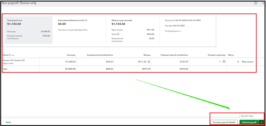
Task: Click the plus icon beside New memo
Action: point(238,62)
